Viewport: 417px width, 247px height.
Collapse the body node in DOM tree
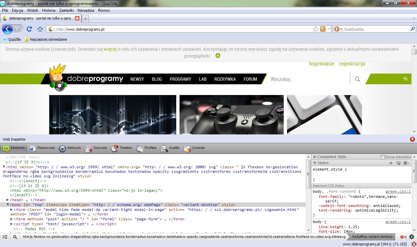[x=8, y=205]
